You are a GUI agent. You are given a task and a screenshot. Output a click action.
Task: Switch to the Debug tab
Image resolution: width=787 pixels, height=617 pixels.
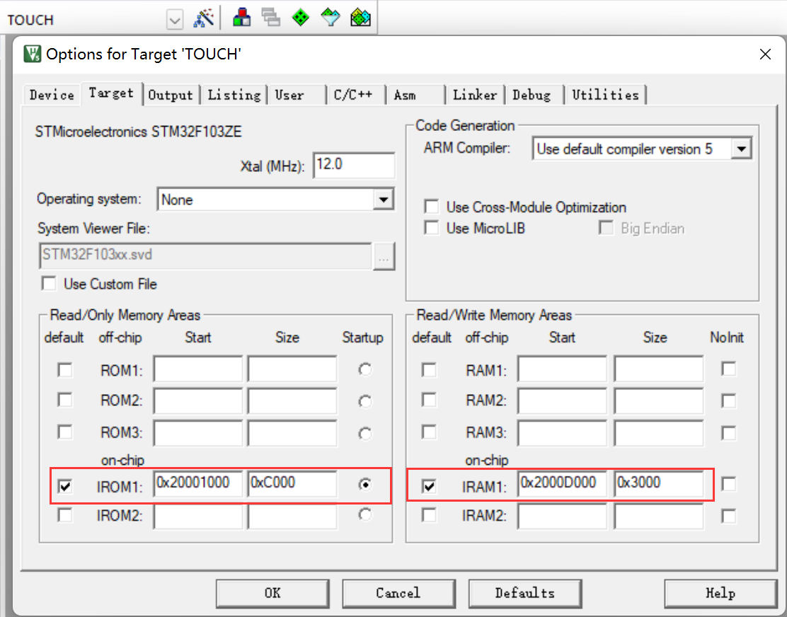[x=532, y=95]
